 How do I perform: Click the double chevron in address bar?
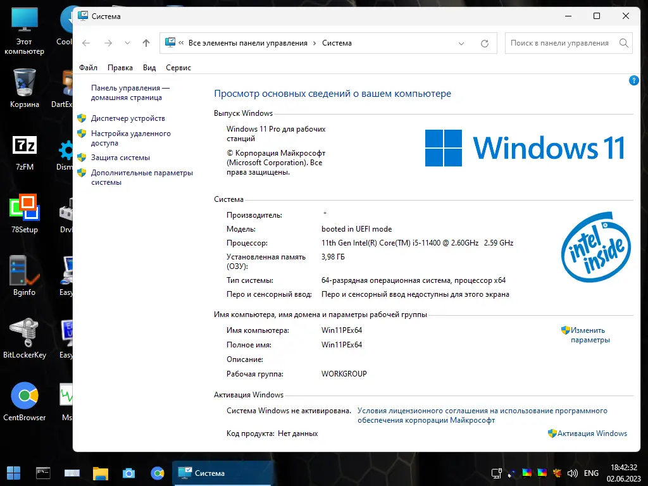pos(181,42)
